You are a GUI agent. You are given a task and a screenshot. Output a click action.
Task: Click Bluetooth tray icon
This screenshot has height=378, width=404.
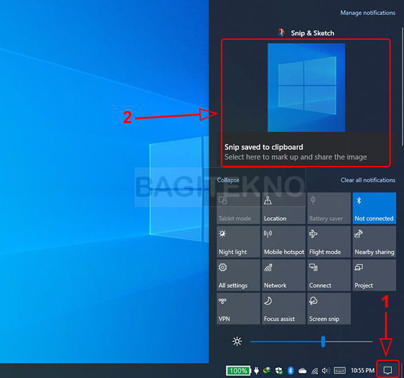point(290,370)
